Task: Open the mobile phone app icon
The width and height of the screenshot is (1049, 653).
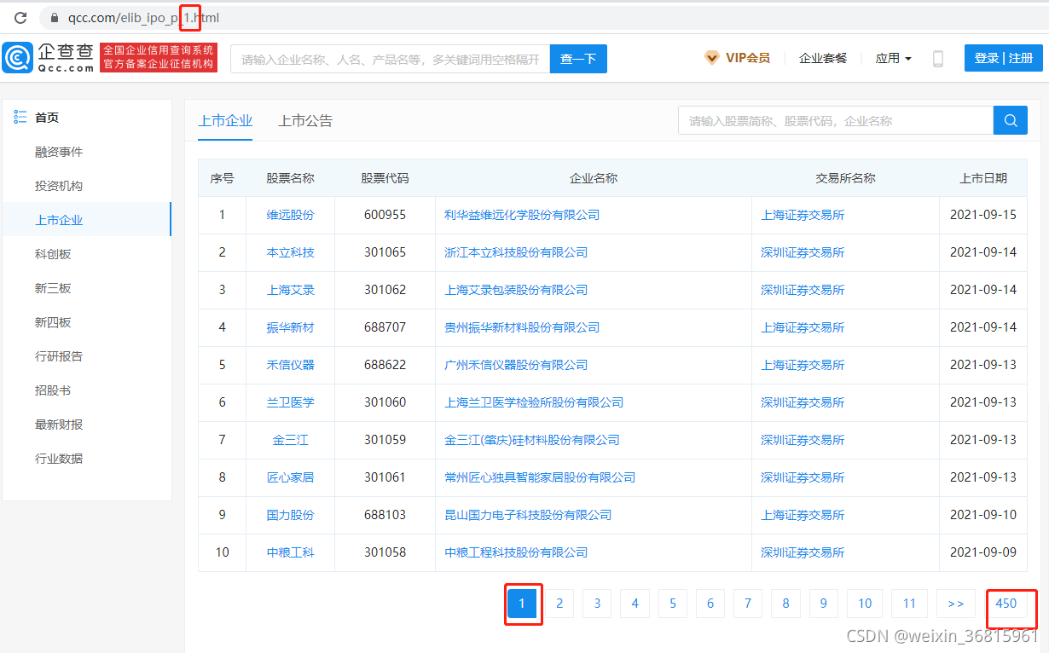Action: click(x=938, y=58)
